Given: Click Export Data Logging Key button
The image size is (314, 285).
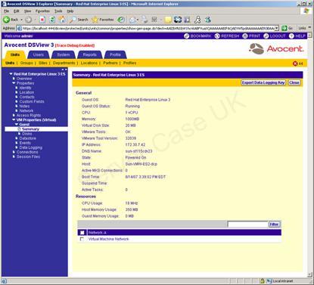Looking at the screenshot, I should (263, 82).
